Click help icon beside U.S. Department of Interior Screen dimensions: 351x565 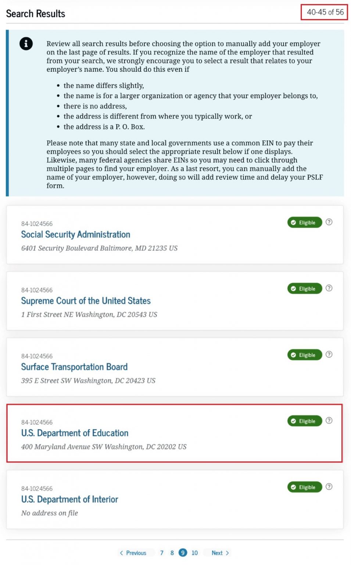click(329, 487)
